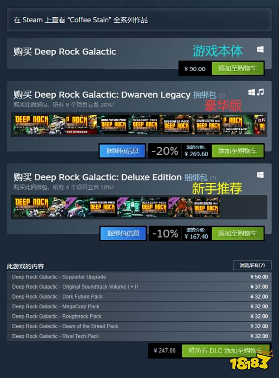Click Windows icon beside base game purchase
279x378 pixels.
(260, 49)
